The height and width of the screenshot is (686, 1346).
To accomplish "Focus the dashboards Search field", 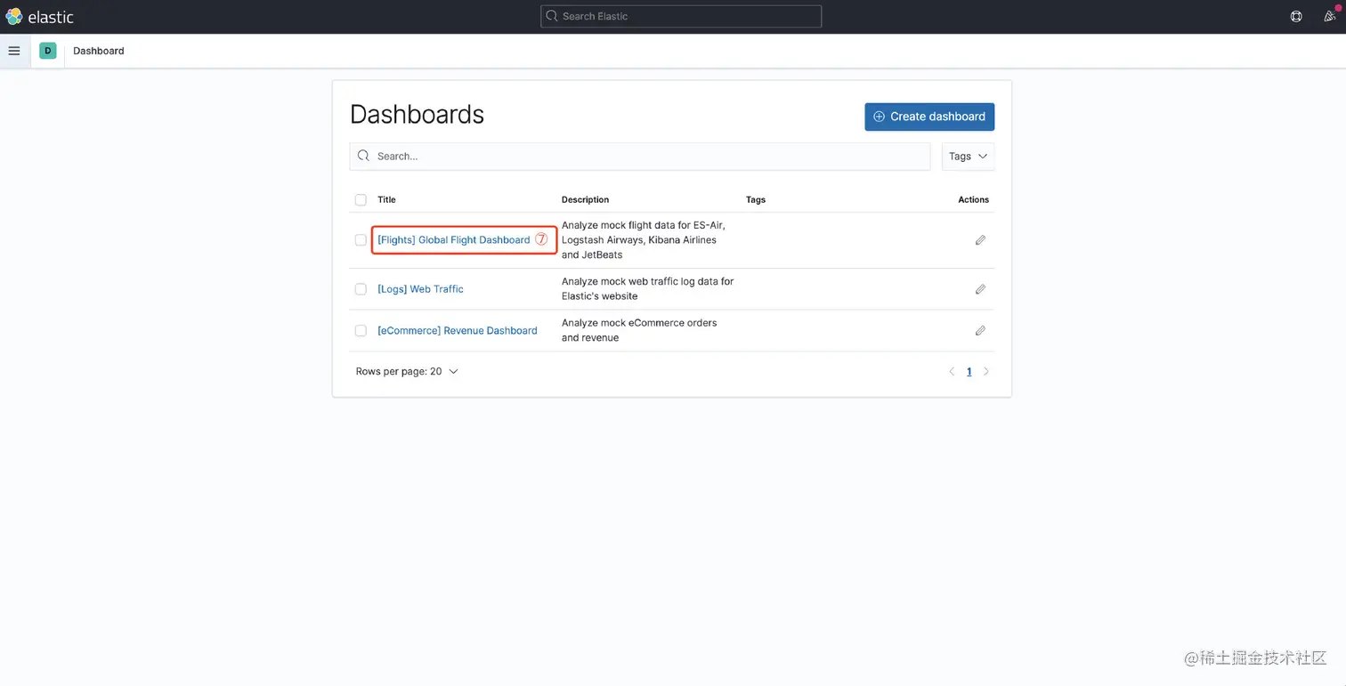I will (x=640, y=157).
